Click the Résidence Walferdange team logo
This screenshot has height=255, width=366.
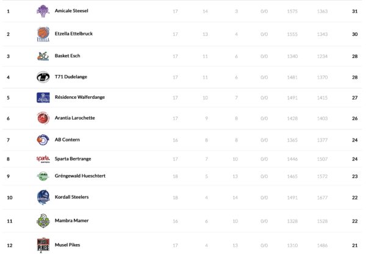tap(43, 98)
